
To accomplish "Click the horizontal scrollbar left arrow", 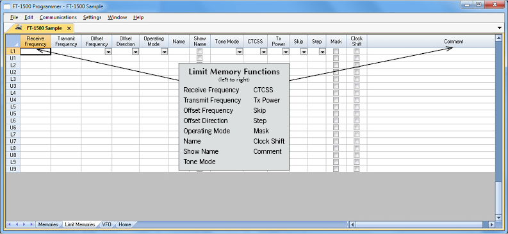I will coord(352,224).
